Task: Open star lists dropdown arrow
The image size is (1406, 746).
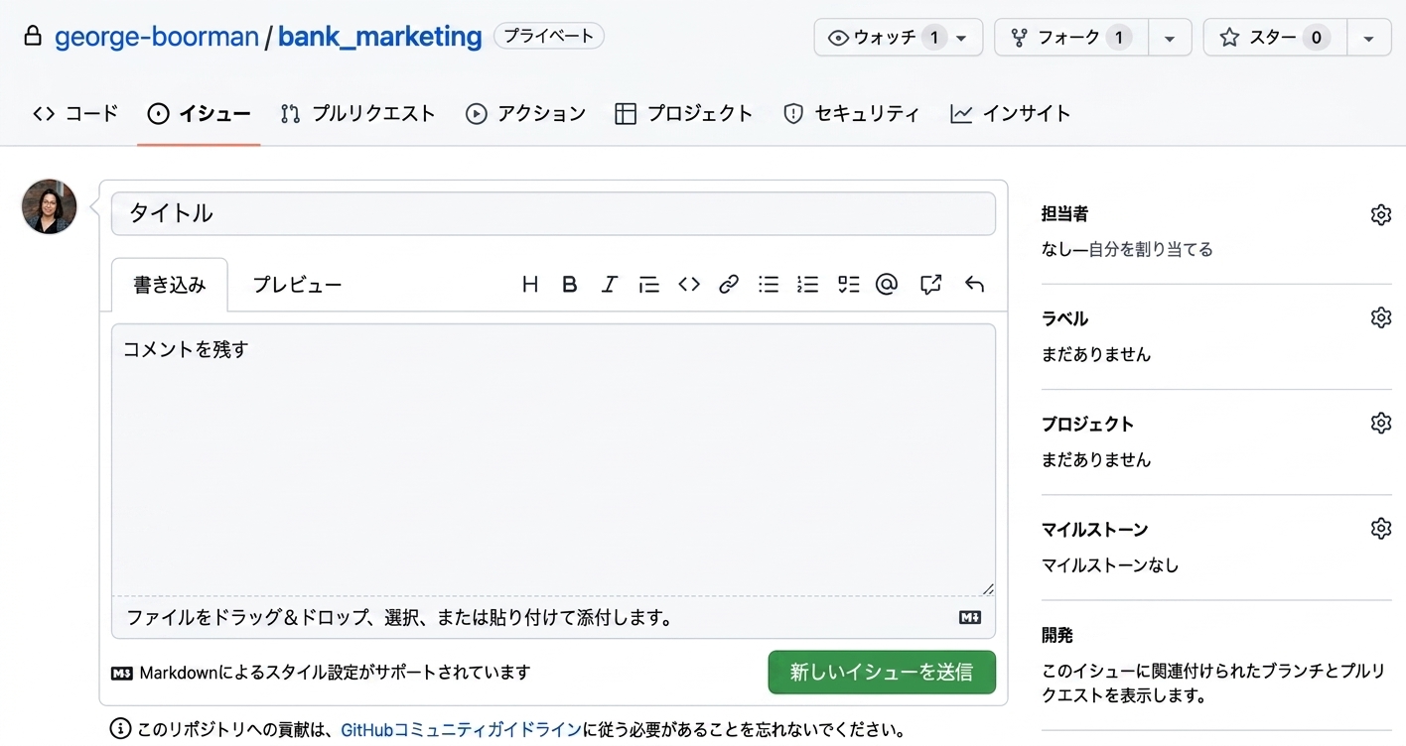Action: [1369, 38]
